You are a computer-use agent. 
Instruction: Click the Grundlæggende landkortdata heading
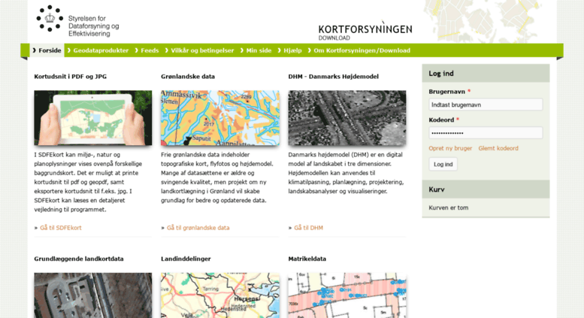tap(79, 259)
